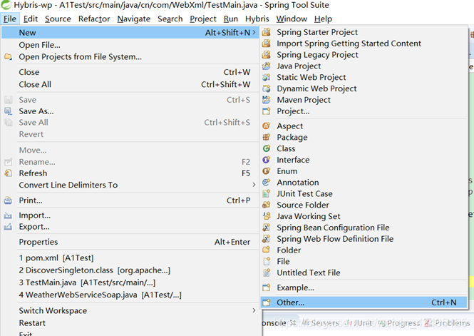Viewport: 474px width, 336px height.
Task: Reopen recent file 1 pom.xml
Action: click(x=130, y=258)
